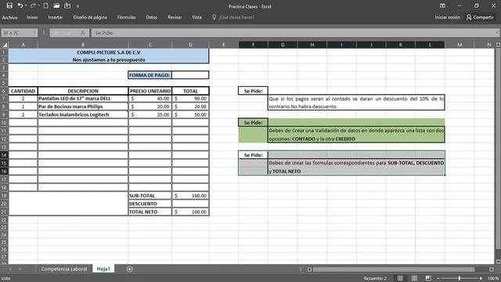Viewport: 501px width, 282px height.
Task: Select the Hoja1 sheet tab
Action: click(x=103, y=269)
